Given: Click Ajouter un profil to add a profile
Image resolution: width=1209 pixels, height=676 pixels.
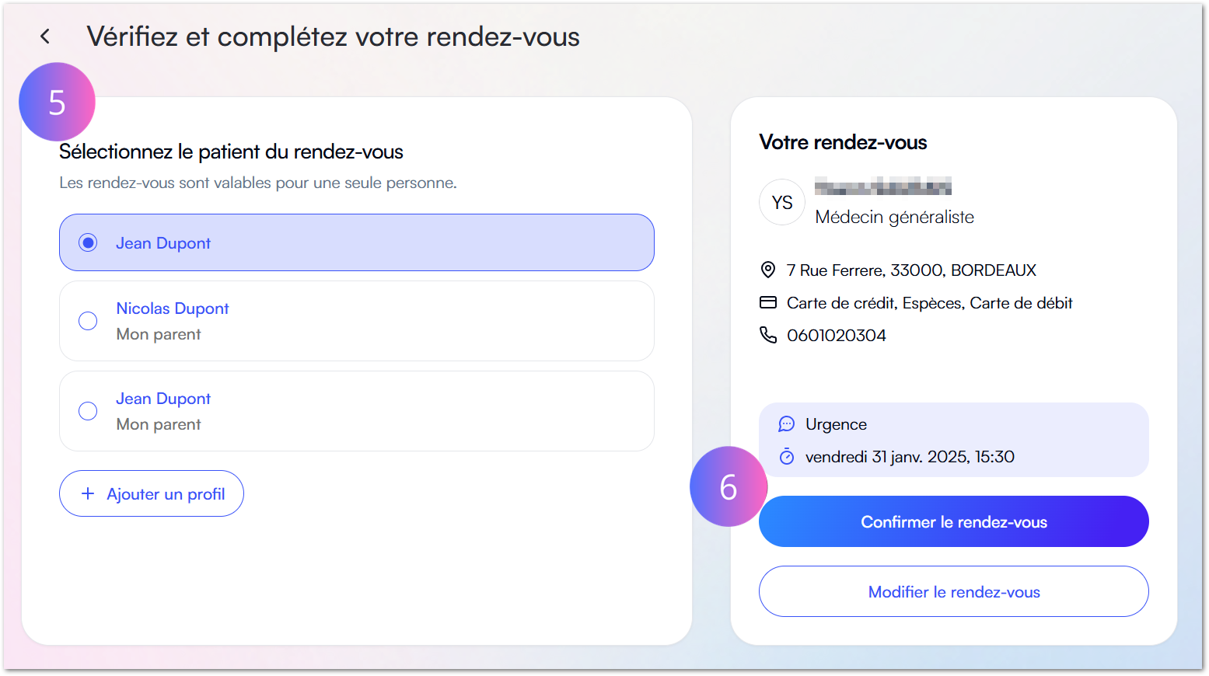Looking at the screenshot, I should [151, 493].
